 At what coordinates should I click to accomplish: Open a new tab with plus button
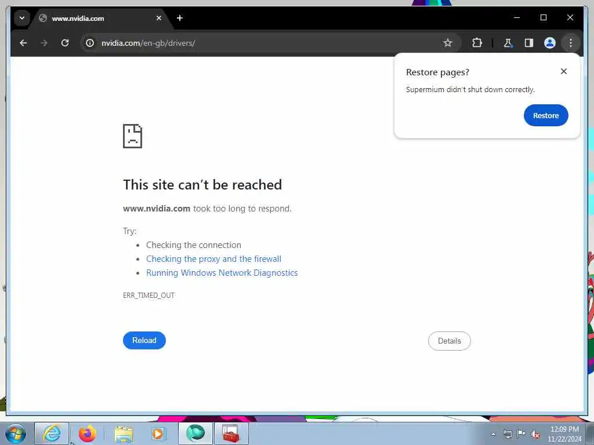coord(180,18)
